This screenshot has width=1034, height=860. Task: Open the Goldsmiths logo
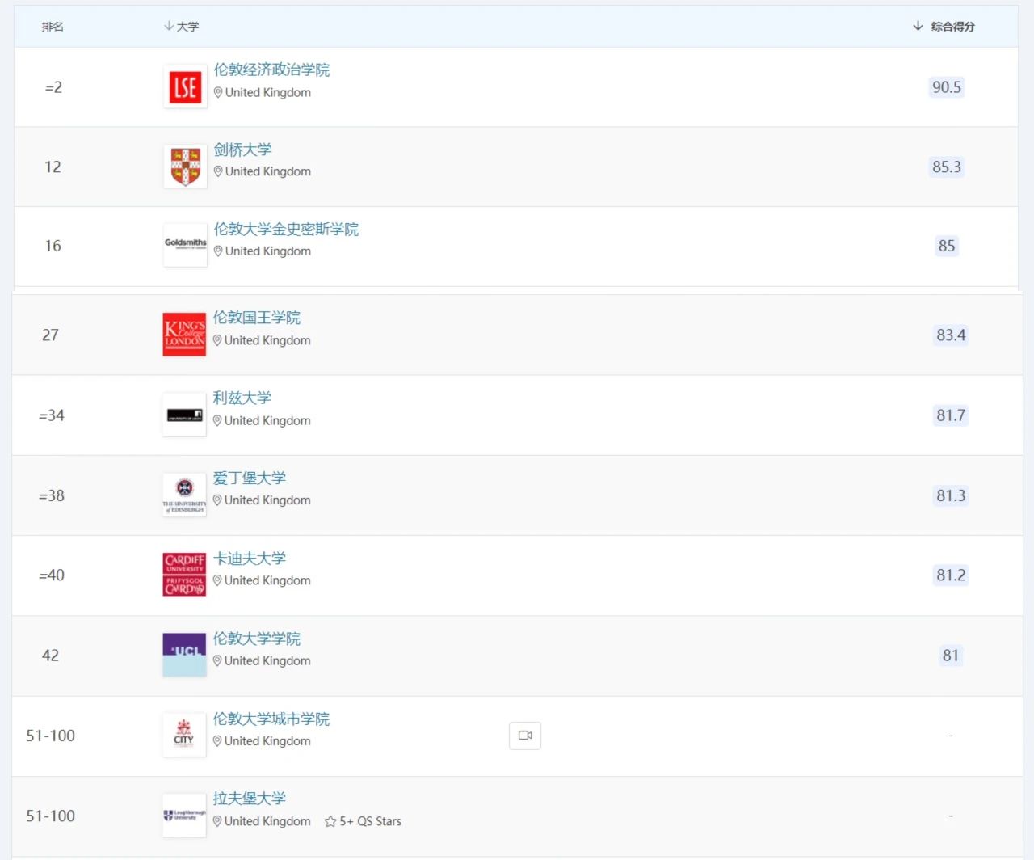185,245
